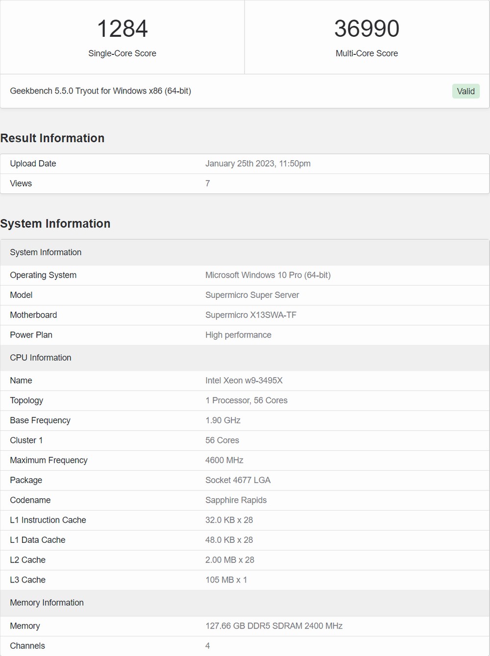This screenshot has height=656, width=490.
Task: Click the Channels value 4
Action: pos(208,646)
